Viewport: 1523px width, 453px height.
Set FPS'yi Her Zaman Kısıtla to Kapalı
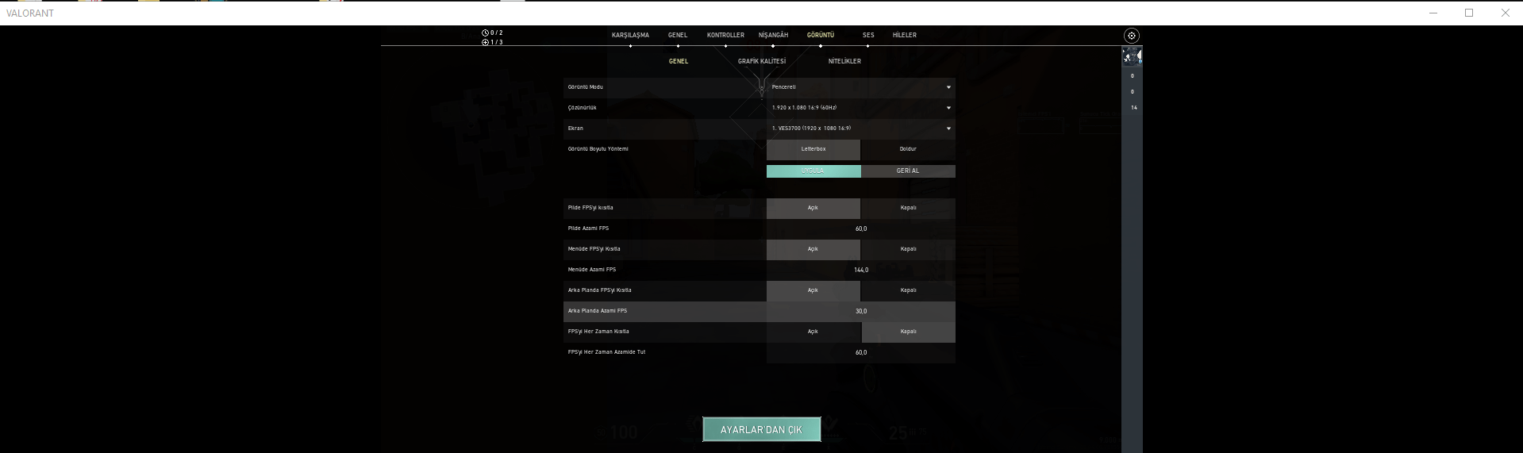(x=908, y=332)
